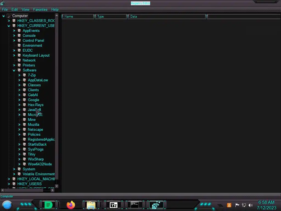281x211 pixels.
Task: Expand the HKEY_LOCAL_MACHINE hive
Action: tap(9, 179)
